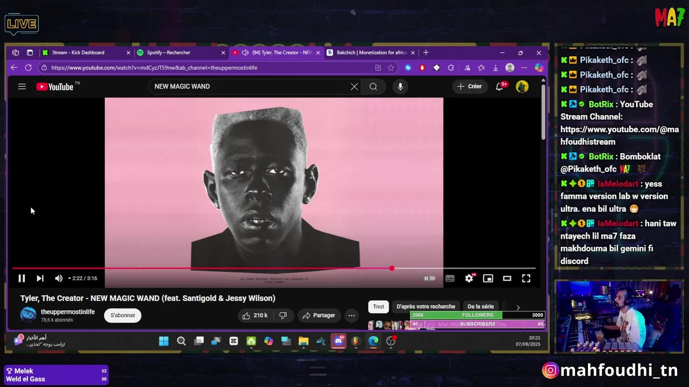Clear the NEW MAGIC WAND search text
Screen dimensions: 689x387
(x=354, y=87)
